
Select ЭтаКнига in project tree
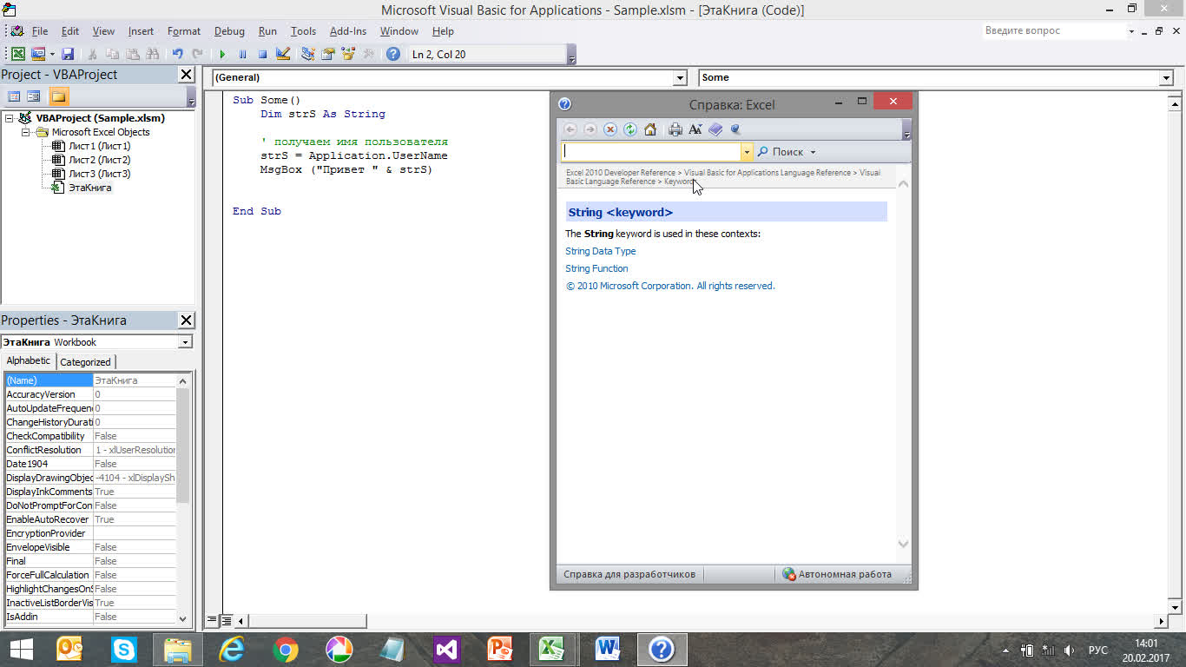tap(90, 188)
